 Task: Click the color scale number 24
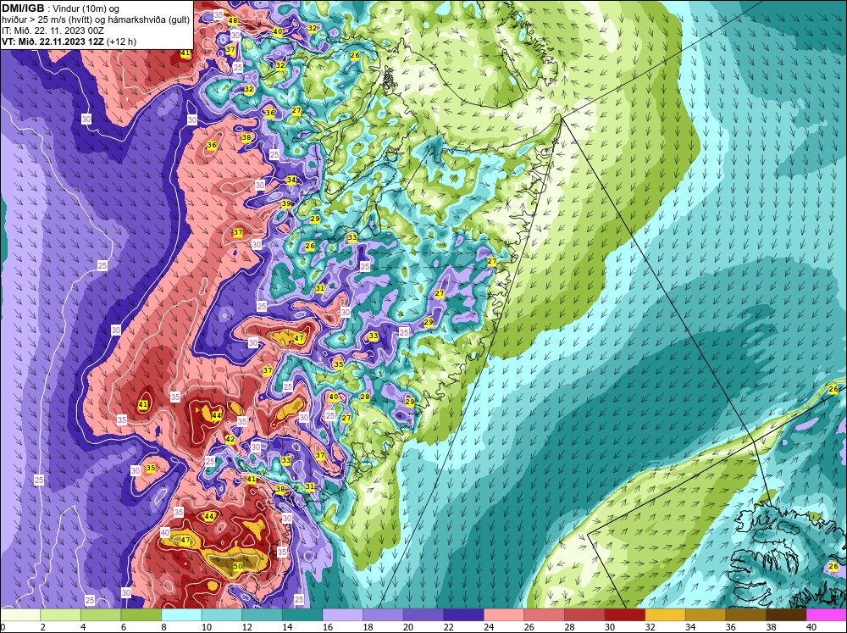point(487,627)
